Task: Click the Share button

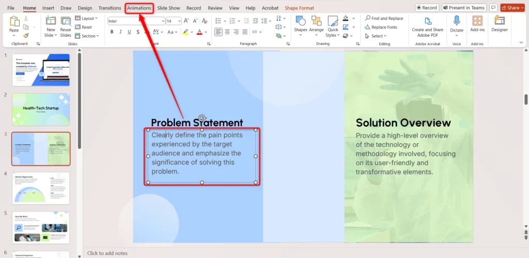Action: click(x=512, y=8)
